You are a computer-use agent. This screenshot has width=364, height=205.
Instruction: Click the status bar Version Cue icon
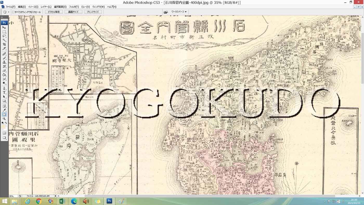(x=20, y=196)
